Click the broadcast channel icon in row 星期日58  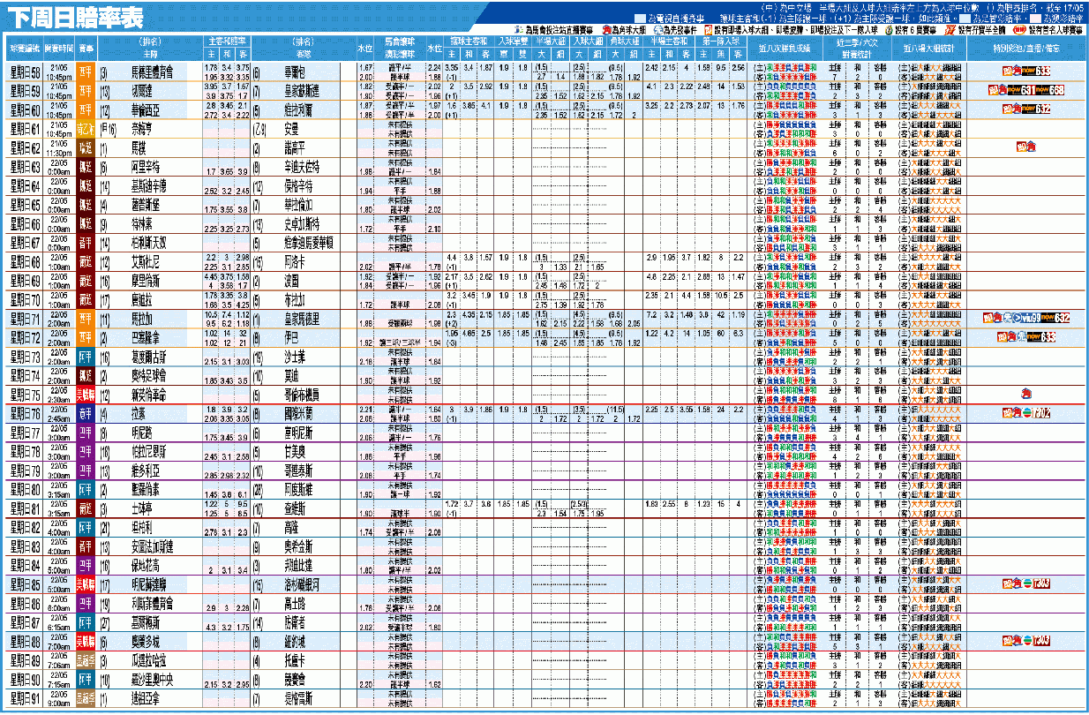[1025, 71]
